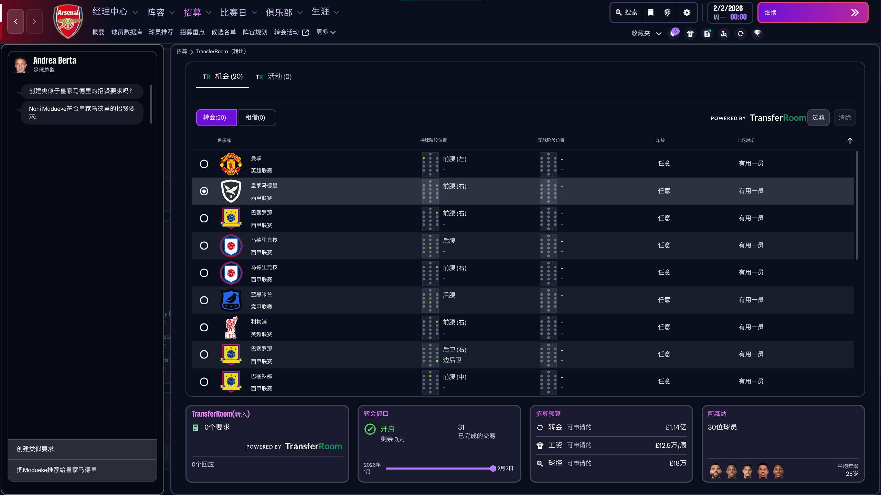Select the Inter Milan row radio button
Image resolution: width=881 pixels, height=495 pixels.
204,300
